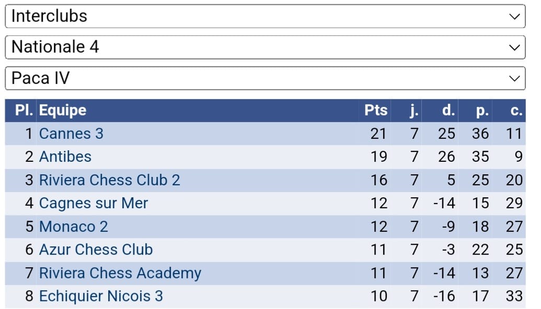Image resolution: width=541 pixels, height=309 pixels.
Task: Open the Echiquier Nicois 3 link
Action: [101, 296]
